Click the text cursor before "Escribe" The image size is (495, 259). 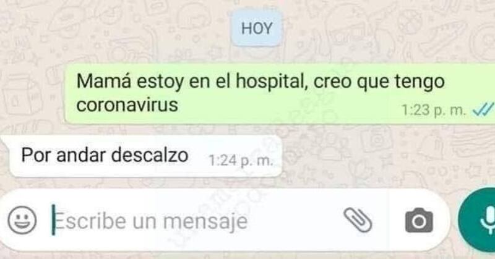(x=54, y=220)
